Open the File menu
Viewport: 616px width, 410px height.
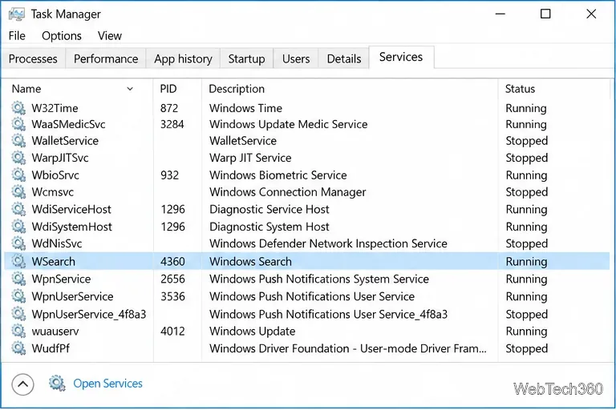point(17,36)
